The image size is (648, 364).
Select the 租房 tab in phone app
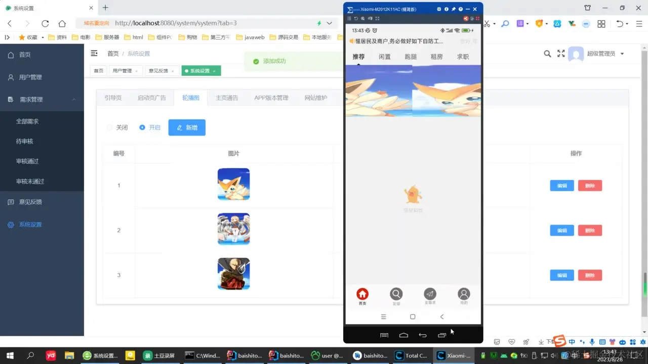coord(437,57)
